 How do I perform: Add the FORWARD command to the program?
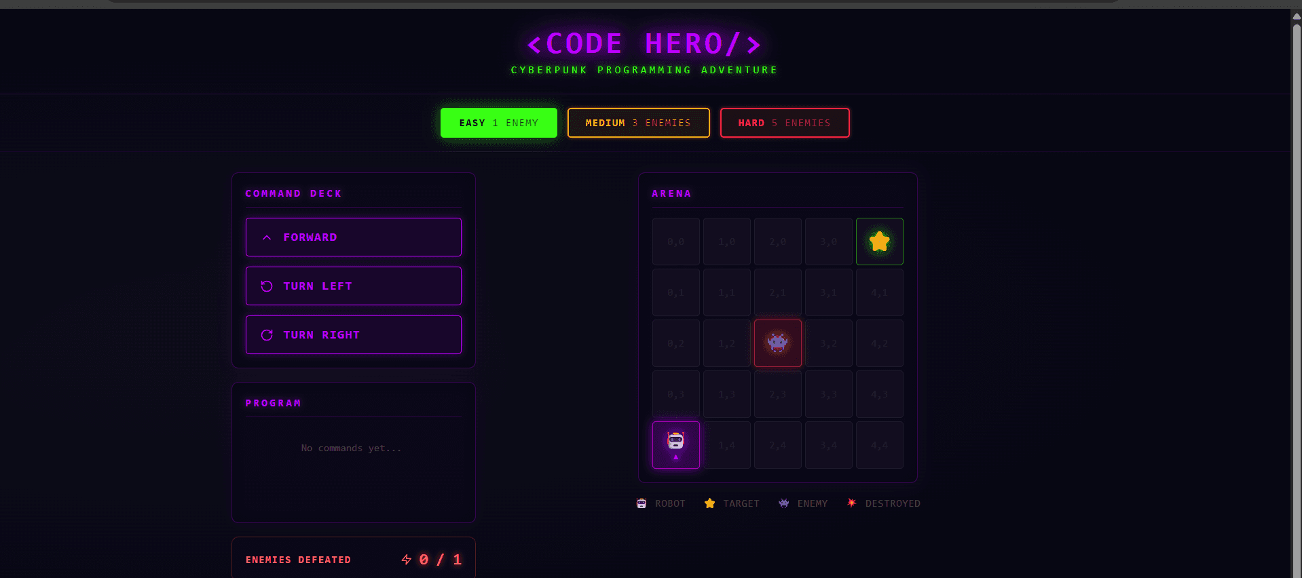354,237
